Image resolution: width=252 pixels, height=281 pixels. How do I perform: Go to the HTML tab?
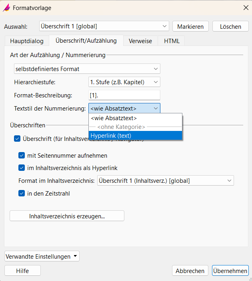point(172,41)
